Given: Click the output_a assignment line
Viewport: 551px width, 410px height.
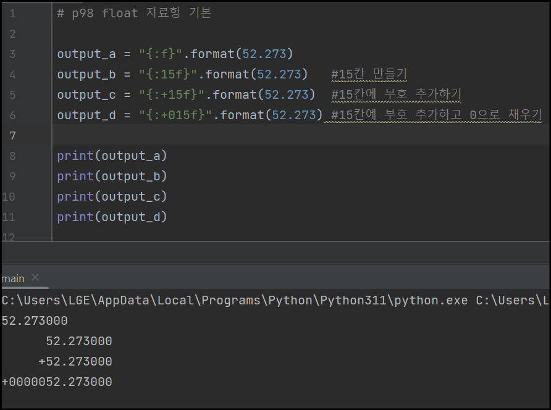Looking at the screenshot, I should [x=175, y=54].
